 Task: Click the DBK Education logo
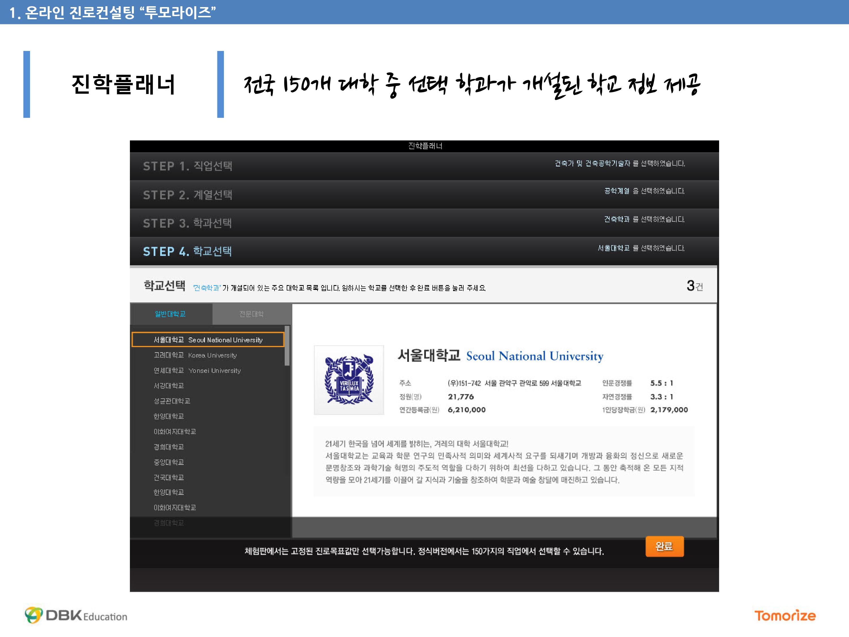tap(76, 615)
